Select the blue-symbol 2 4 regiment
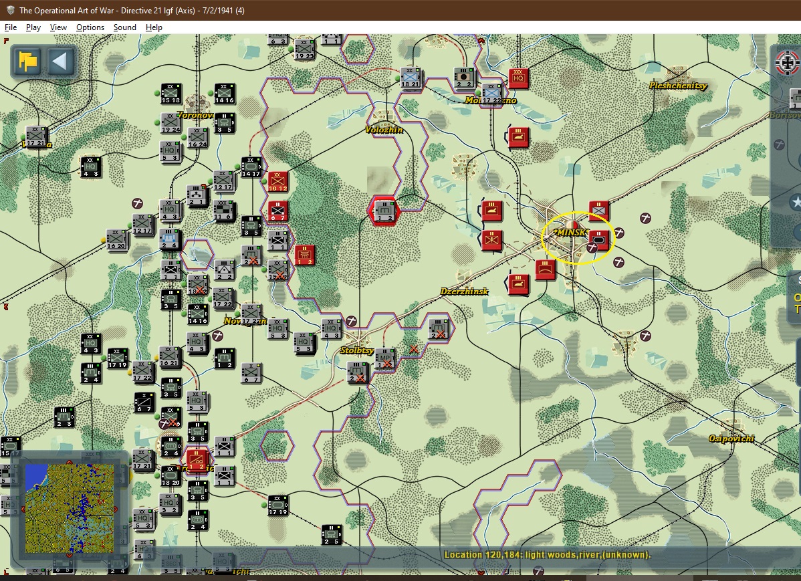Viewport: 801px width, 581px height. (169, 239)
